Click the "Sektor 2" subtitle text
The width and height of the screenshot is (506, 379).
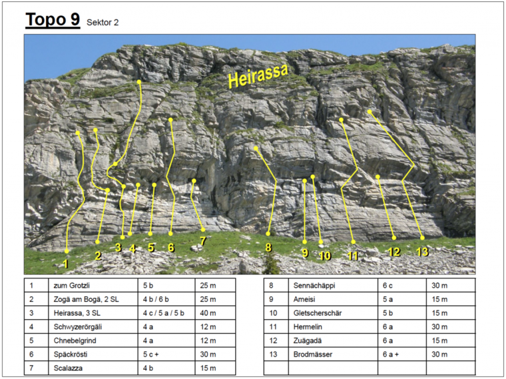point(103,23)
